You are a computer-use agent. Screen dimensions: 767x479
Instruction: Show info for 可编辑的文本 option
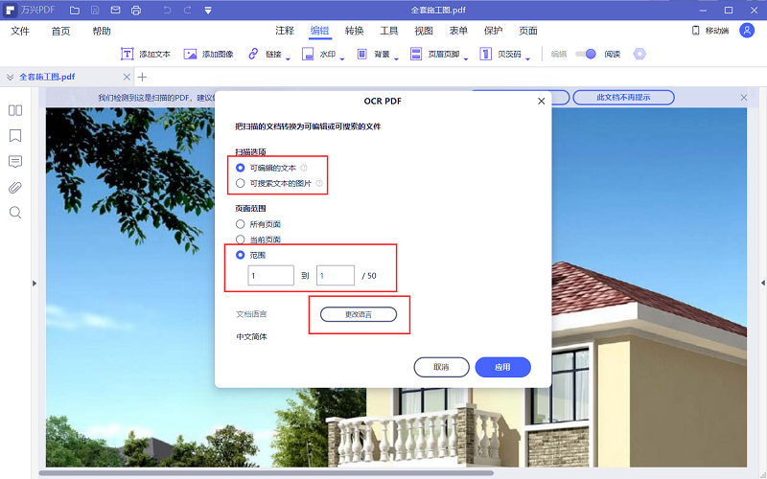point(304,168)
